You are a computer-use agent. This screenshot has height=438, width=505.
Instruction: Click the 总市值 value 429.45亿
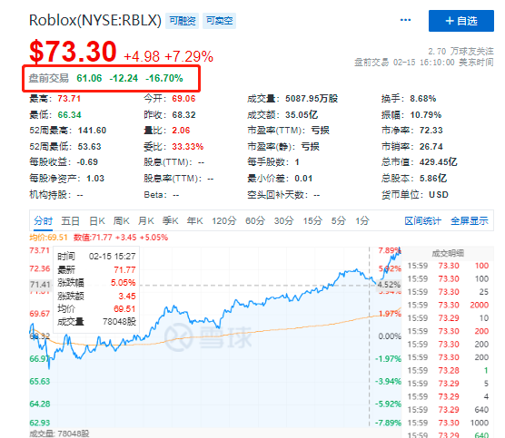click(439, 162)
